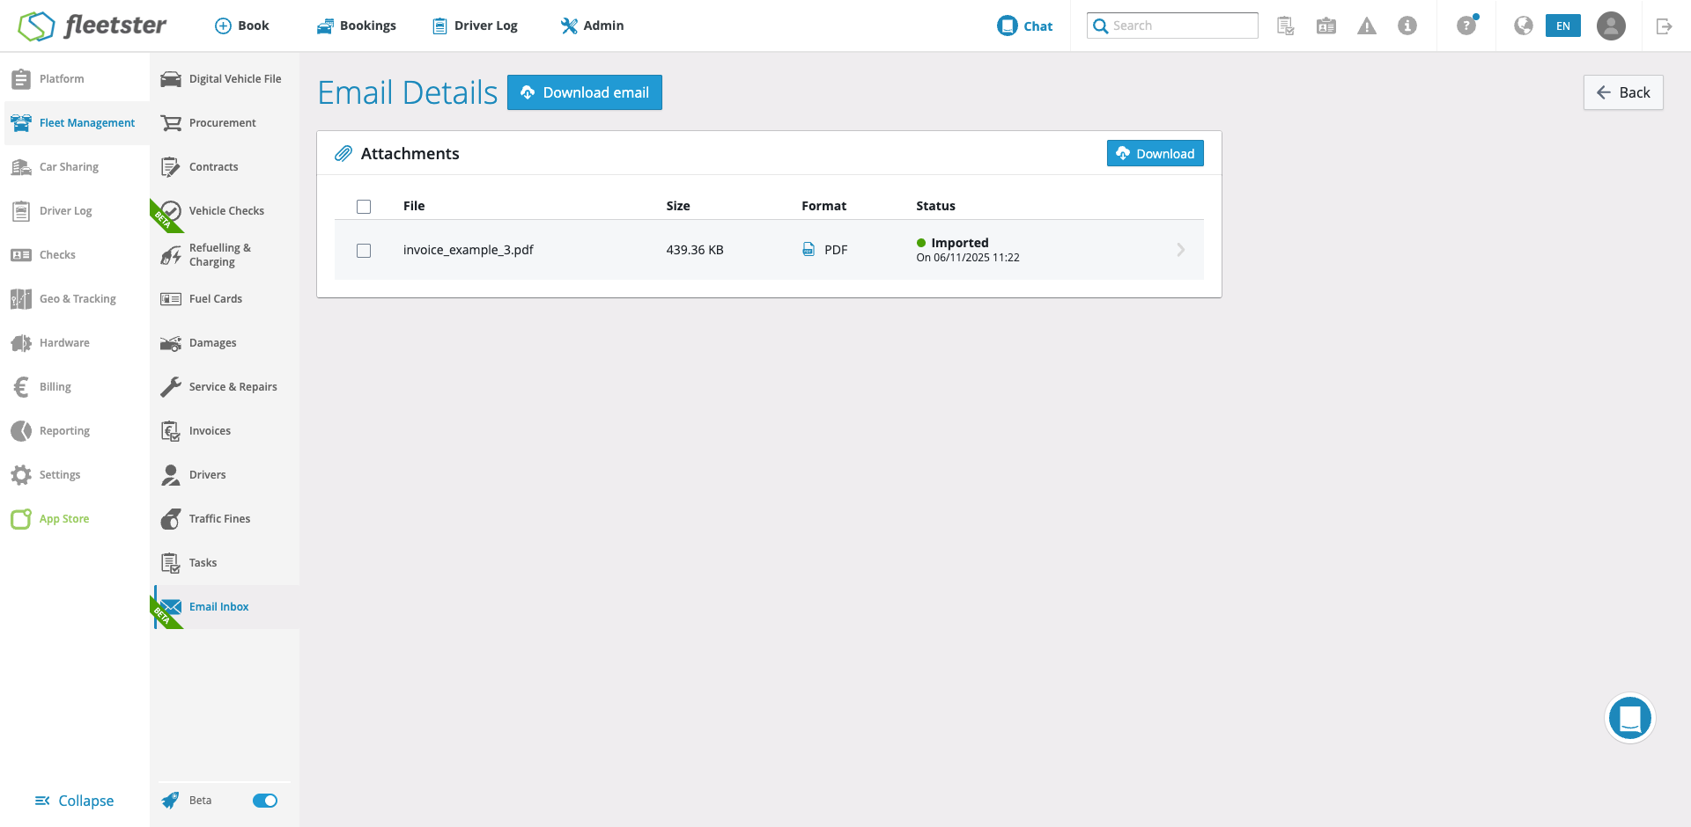Click the Procurement cart icon

171,123
